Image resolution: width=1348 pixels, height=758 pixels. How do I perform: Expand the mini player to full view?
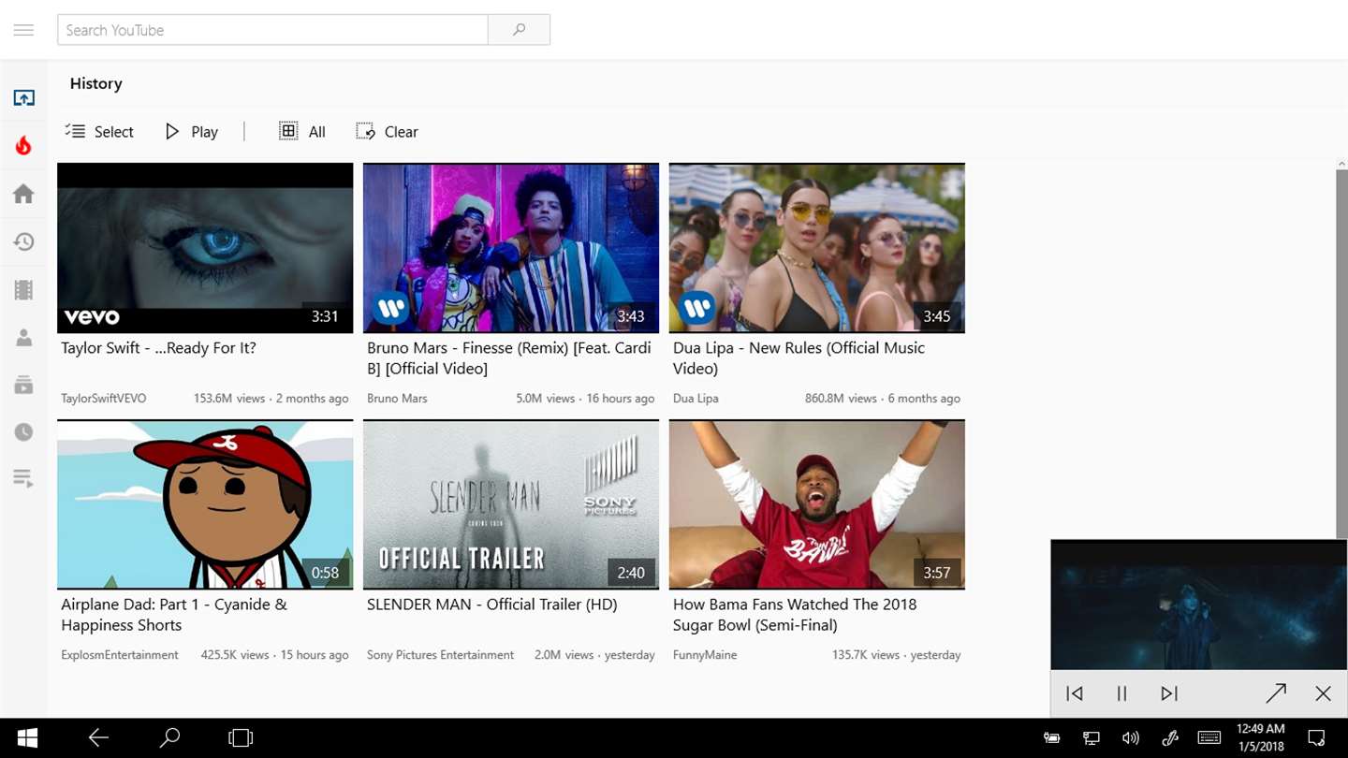(1276, 693)
